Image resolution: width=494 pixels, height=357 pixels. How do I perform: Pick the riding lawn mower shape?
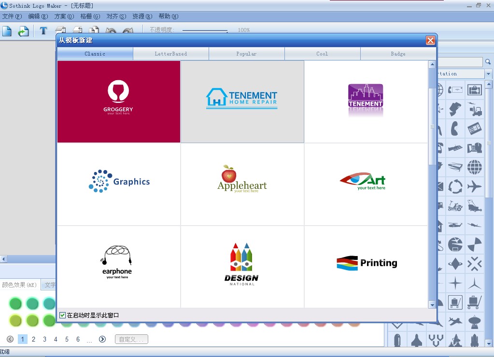pyautogui.click(x=455, y=206)
